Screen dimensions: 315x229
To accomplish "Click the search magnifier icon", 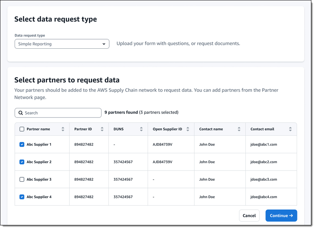I will pos(21,113).
